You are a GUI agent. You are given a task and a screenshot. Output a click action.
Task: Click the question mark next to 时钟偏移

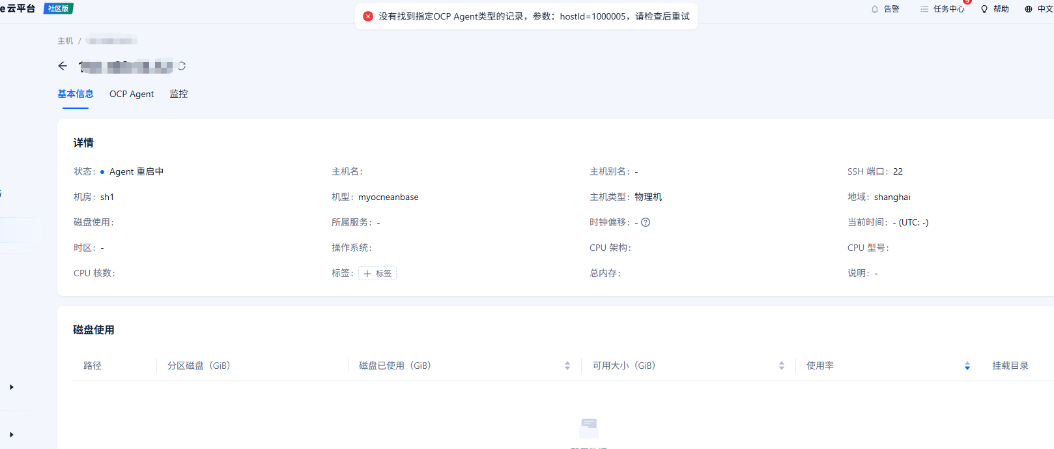coord(646,222)
